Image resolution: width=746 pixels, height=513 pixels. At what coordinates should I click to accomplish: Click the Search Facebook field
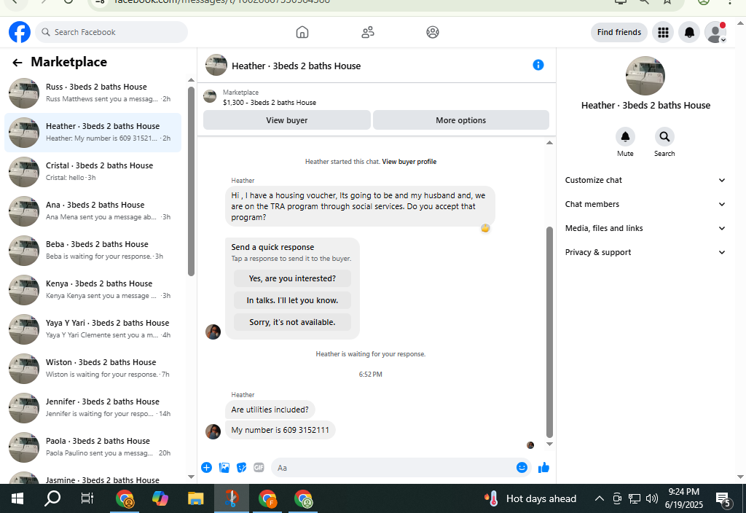111,32
